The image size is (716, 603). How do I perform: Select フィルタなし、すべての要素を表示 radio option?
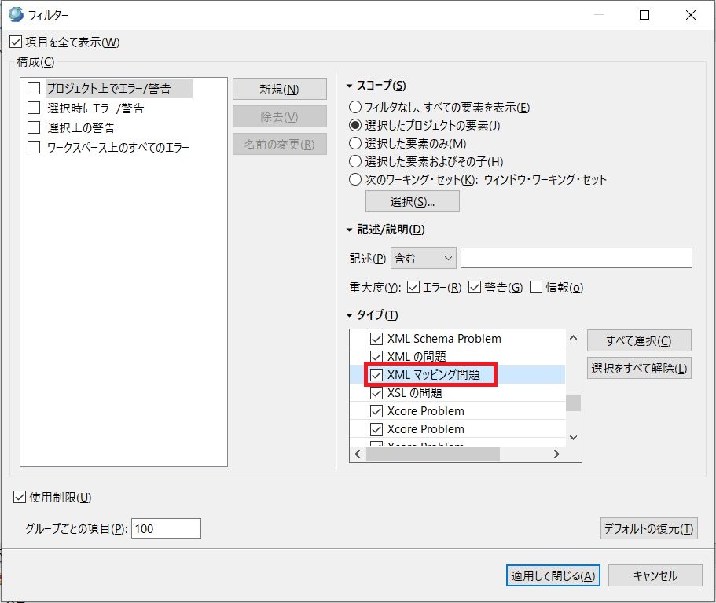pos(356,107)
